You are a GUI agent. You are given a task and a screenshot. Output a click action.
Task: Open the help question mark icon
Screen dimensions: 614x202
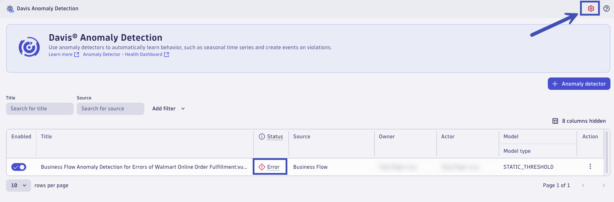click(x=607, y=8)
